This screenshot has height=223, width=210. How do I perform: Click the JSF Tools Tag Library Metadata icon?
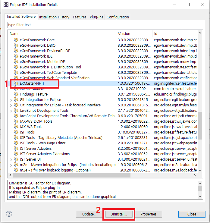pos(16,137)
